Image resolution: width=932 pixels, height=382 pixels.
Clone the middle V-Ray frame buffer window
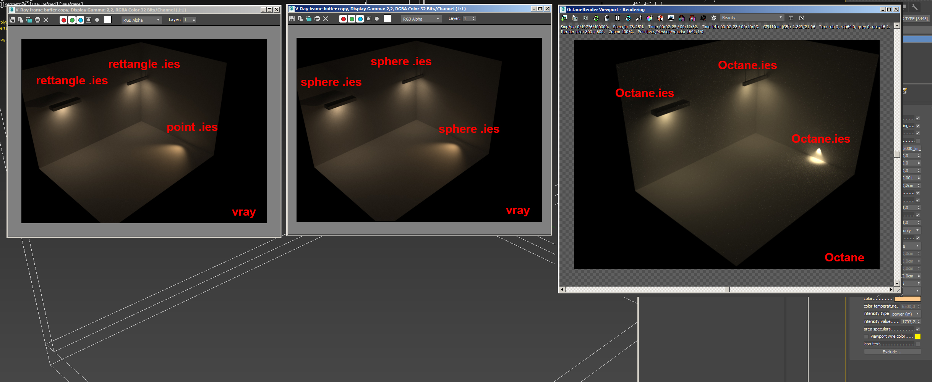(x=309, y=19)
